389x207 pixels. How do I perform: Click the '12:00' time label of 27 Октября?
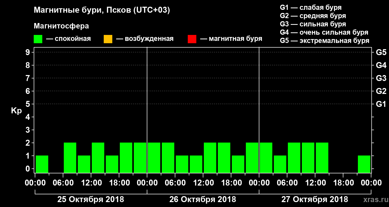click(x=316, y=183)
